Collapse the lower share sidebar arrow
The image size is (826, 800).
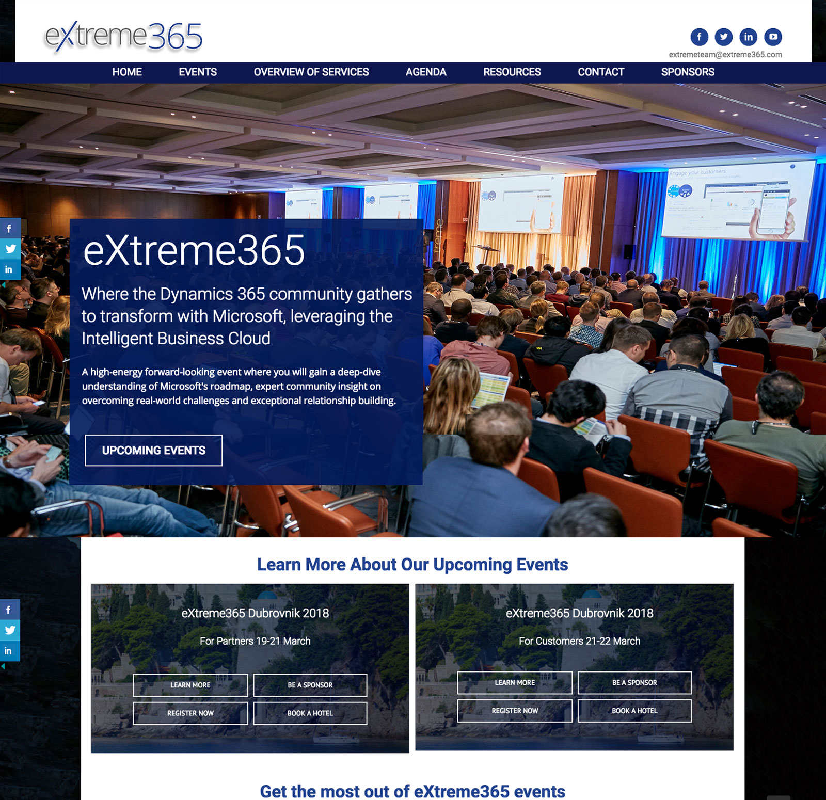tap(3, 666)
